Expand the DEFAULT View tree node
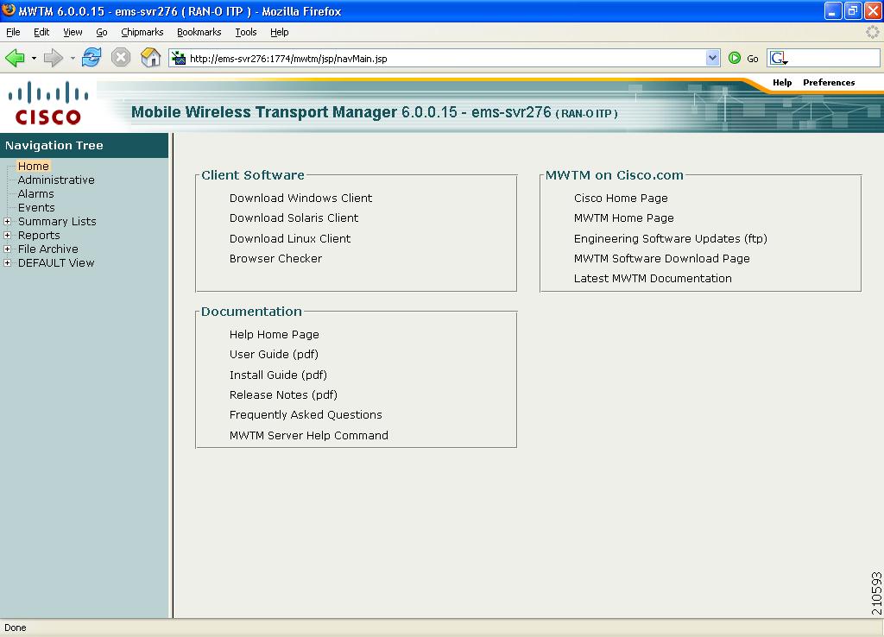 (7, 262)
